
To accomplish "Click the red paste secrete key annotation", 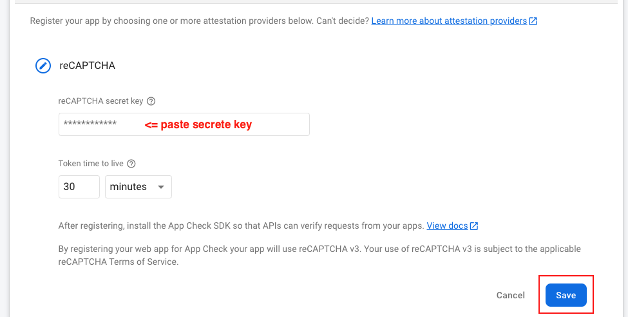I will click(198, 125).
